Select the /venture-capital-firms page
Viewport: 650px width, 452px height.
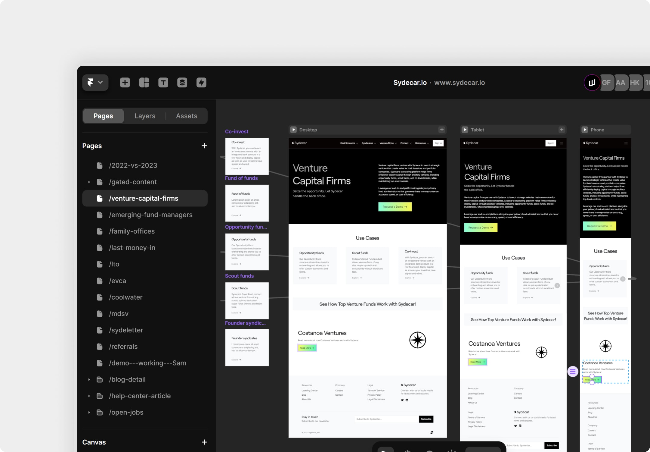click(145, 198)
